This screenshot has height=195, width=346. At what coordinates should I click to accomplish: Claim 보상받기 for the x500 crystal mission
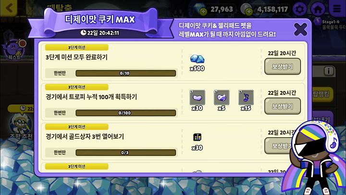tap(283, 66)
